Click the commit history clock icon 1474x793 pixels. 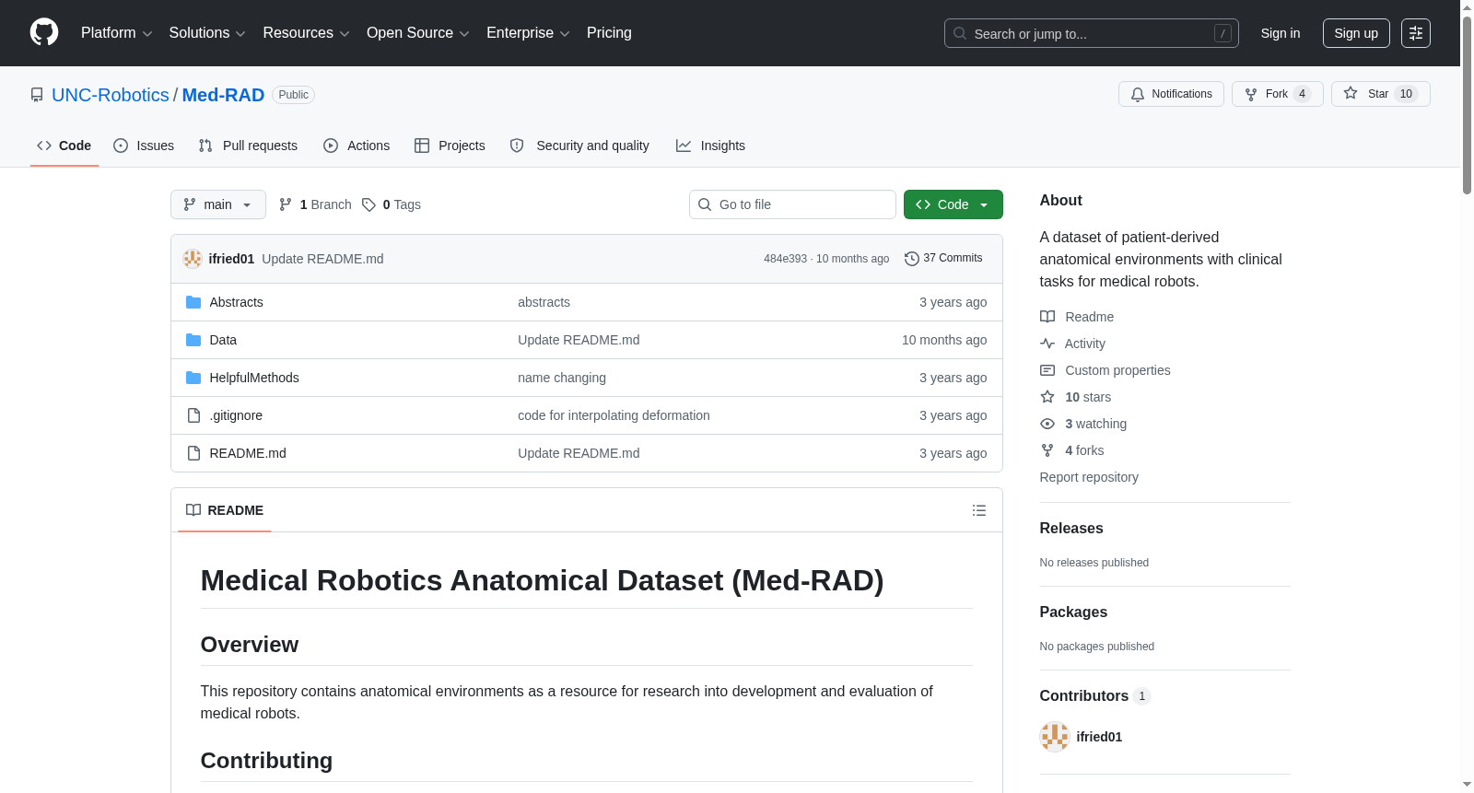(911, 259)
